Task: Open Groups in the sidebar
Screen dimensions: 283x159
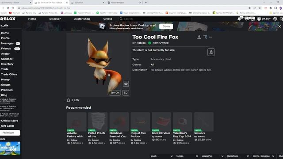Action: (6, 85)
